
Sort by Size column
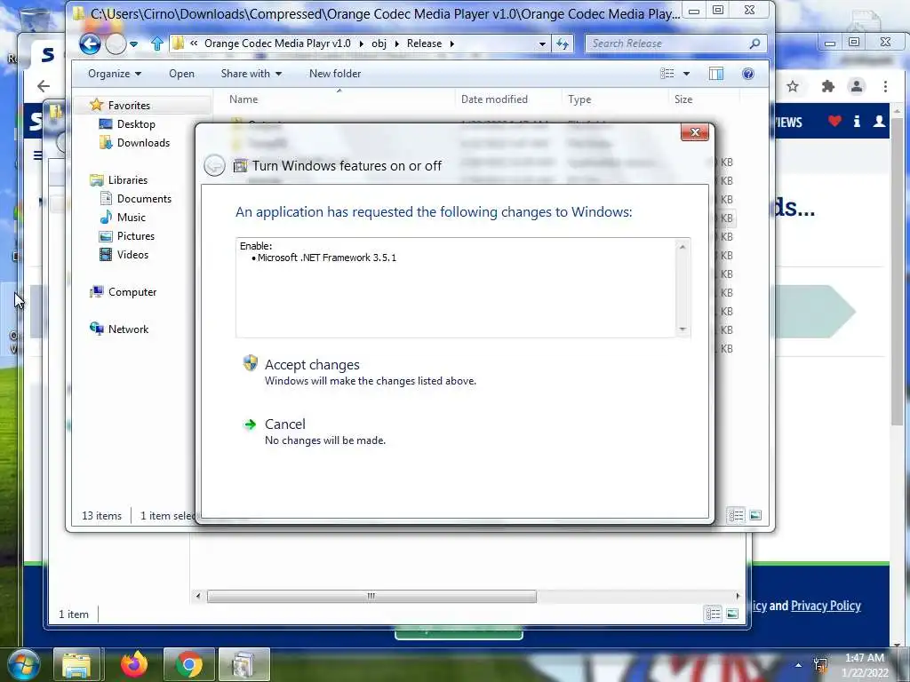705,99
